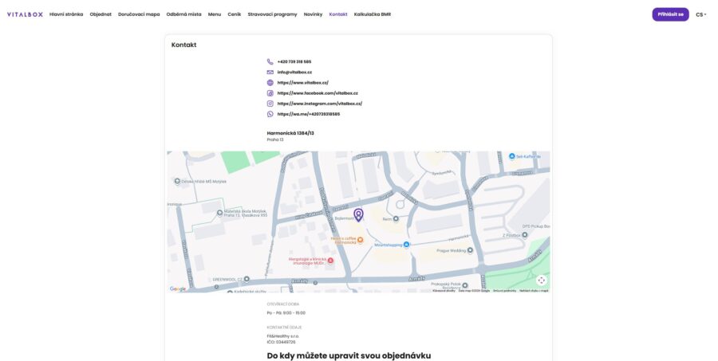Click the info@vitalbox.cz email link

(294, 73)
